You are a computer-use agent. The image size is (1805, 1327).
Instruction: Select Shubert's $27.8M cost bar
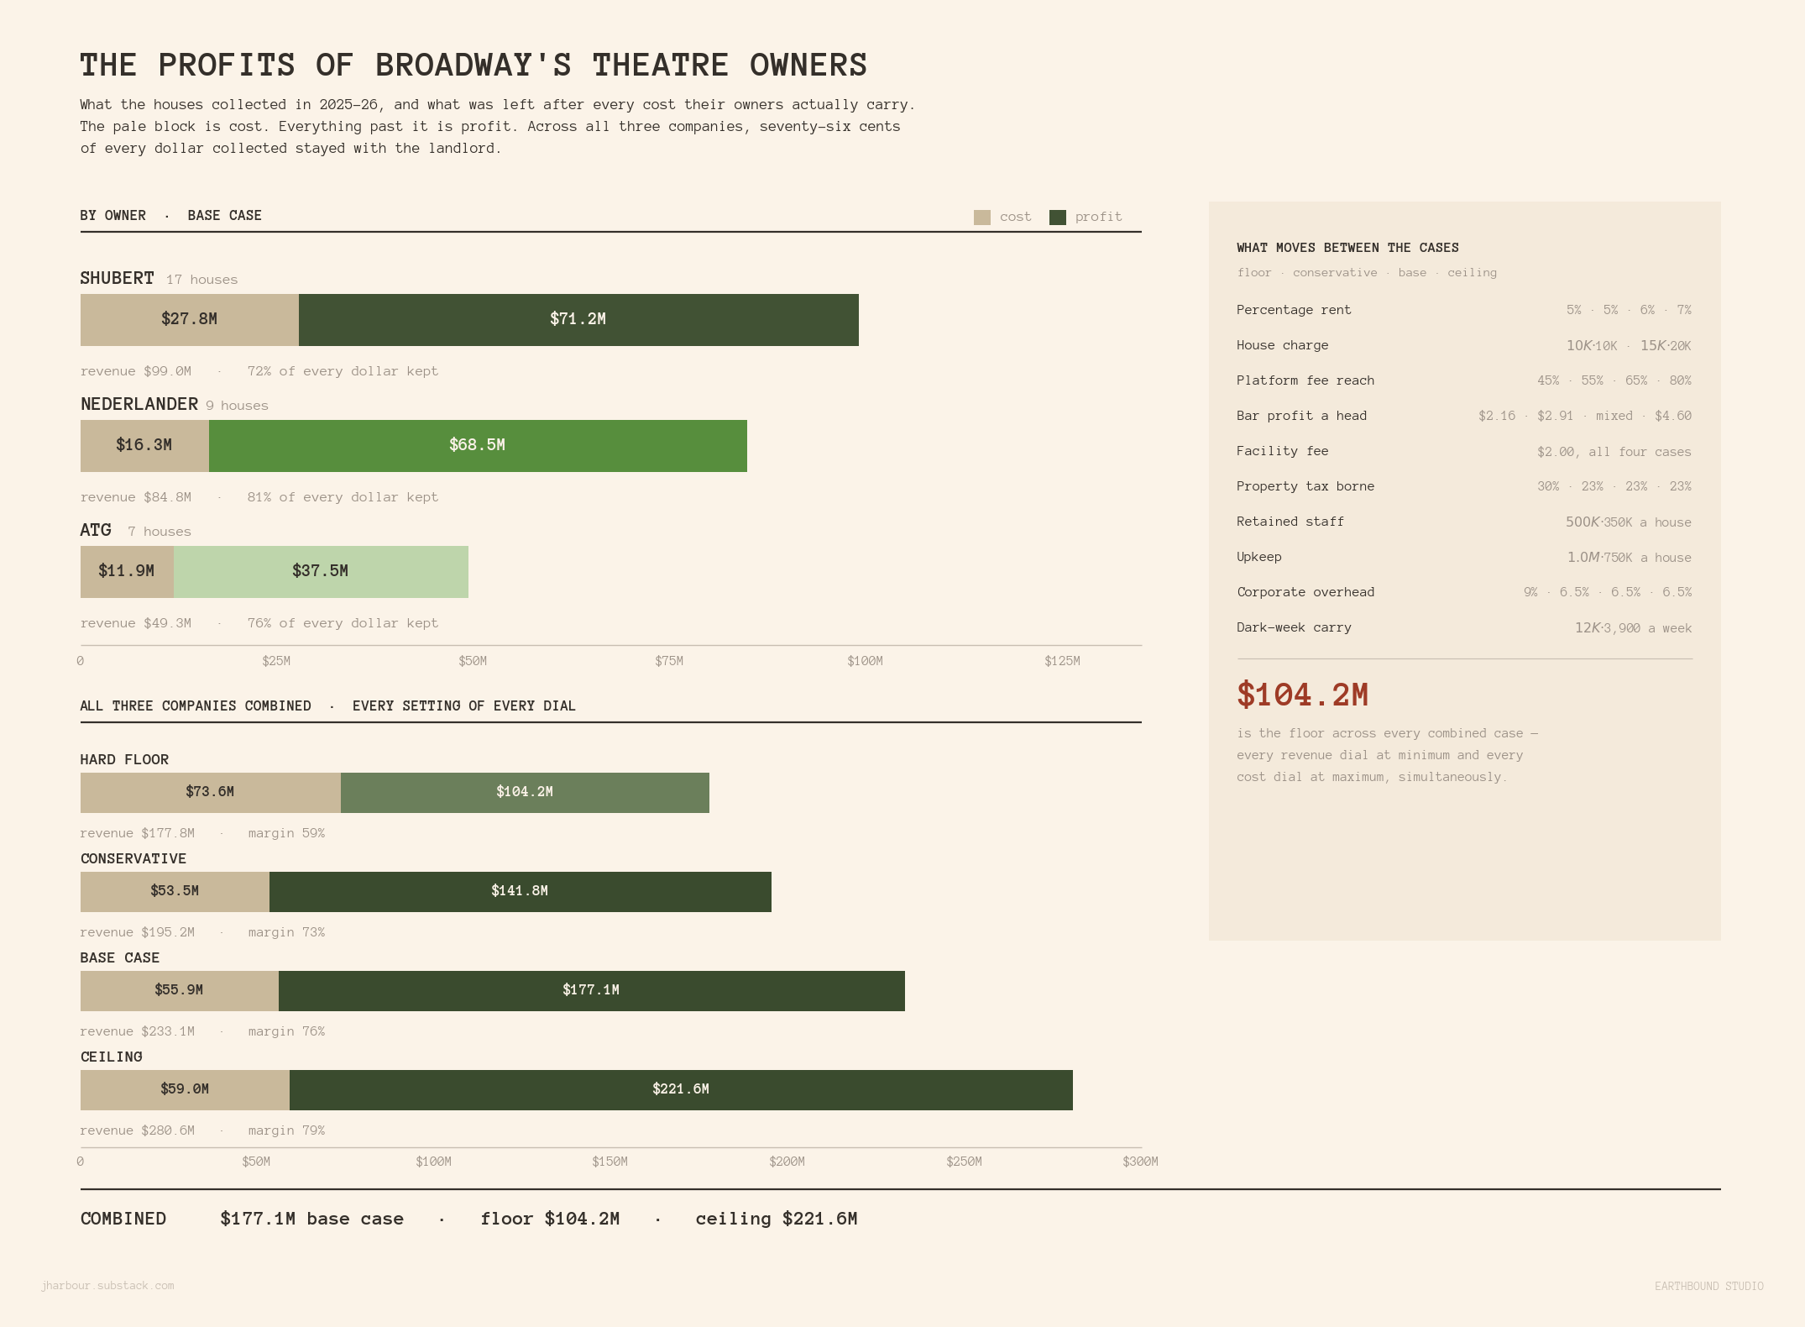190,320
